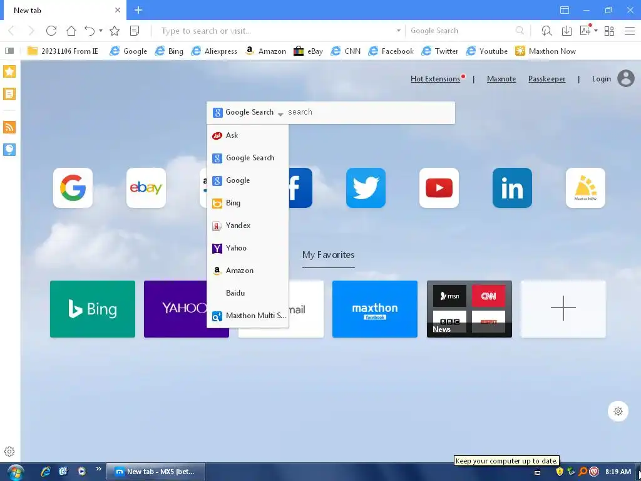Open the Bing bookmark in favorites bar
This screenshot has height=481, width=641.
[x=169, y=51]
